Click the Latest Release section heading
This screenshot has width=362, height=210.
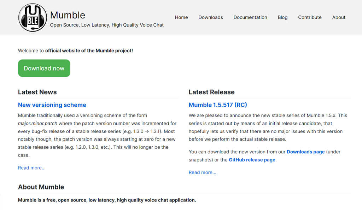point(211,92)
